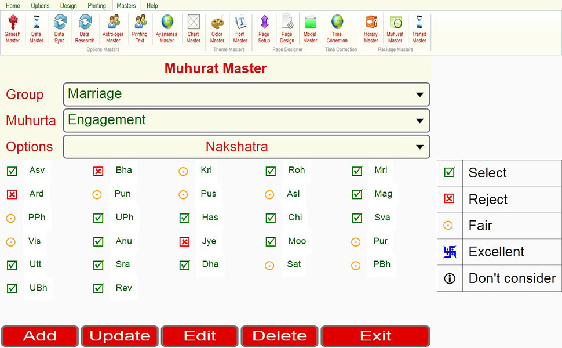The width and height of the screenshot is (562, 348).
Task: Expand the Muhurta dropdown arrow
Action: pos(419,121)
